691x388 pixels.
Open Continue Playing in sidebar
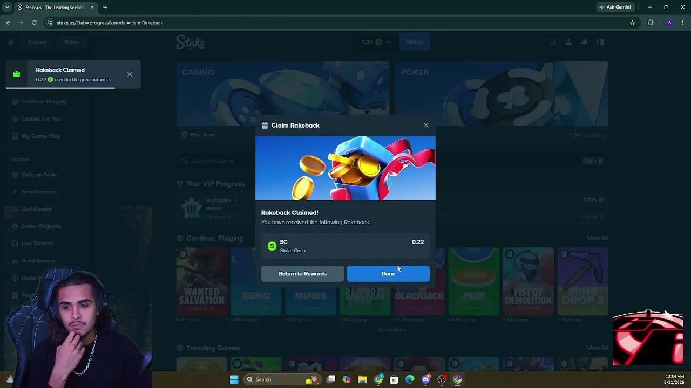[44, 102]
